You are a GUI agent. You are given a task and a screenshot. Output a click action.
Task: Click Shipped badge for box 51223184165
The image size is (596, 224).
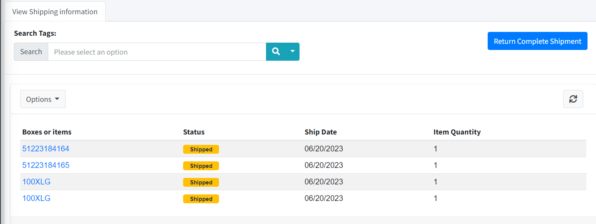click(201, 166)
